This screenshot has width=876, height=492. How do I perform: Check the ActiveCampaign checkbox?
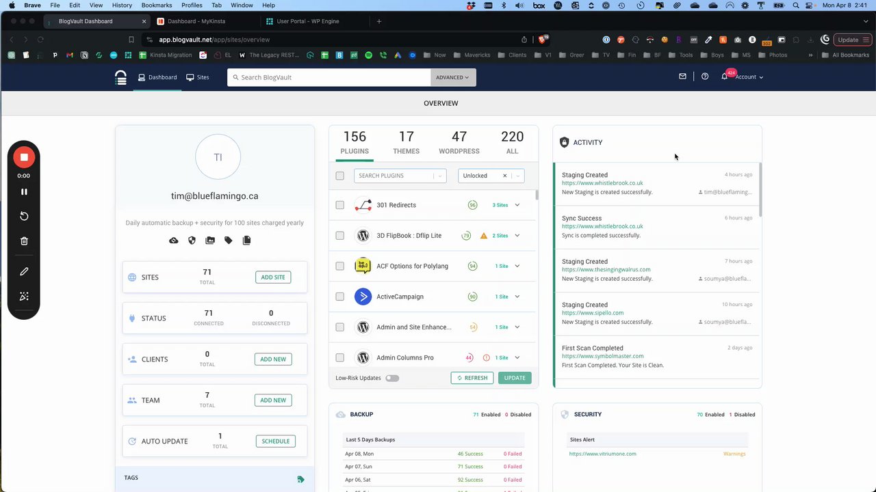tap(339, 297)
